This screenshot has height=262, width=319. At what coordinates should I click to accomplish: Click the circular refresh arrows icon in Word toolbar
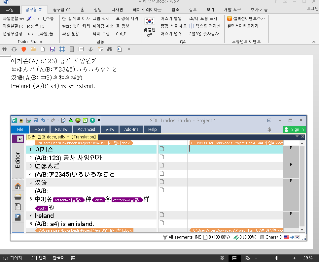click(x=14, y=49)
